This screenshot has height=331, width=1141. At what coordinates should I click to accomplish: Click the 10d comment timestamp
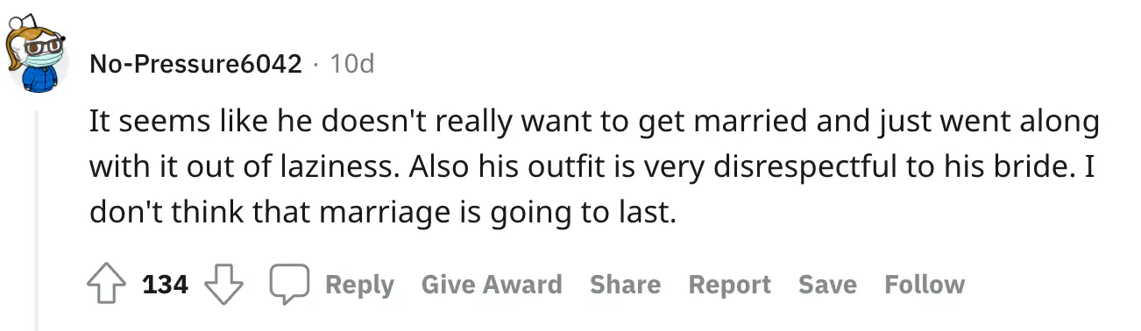coord(352,64)
